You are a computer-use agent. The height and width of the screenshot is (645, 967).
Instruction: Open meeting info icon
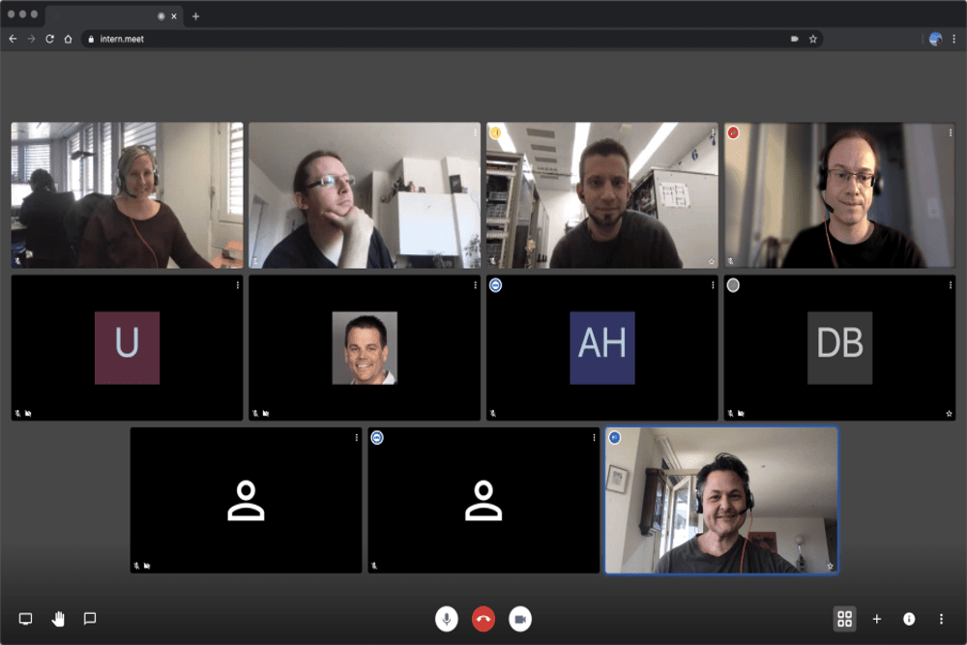(909, 619)
